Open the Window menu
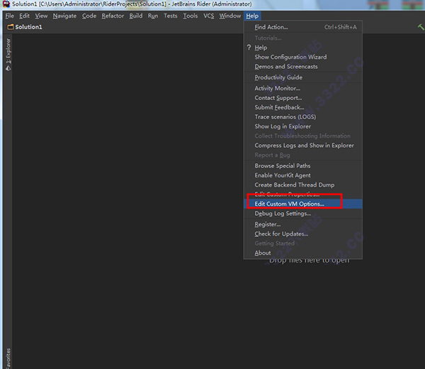 [x=229, y=16]
